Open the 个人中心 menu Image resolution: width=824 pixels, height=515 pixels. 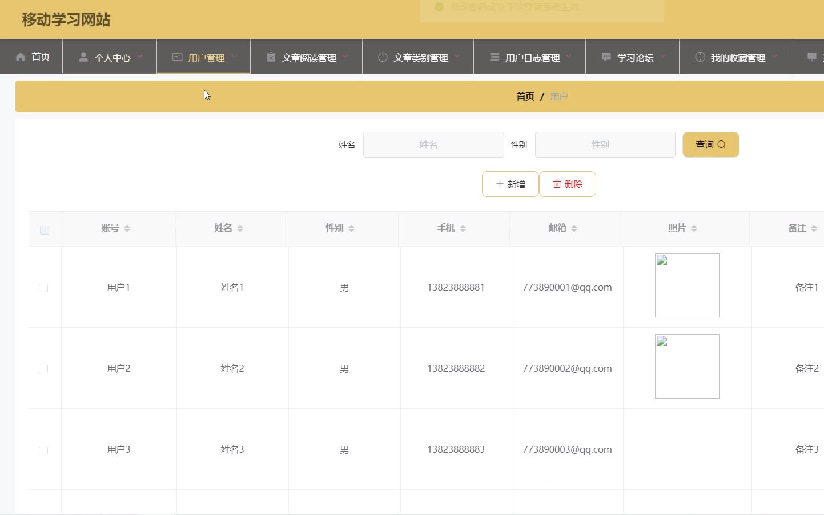tap(110, 57)
